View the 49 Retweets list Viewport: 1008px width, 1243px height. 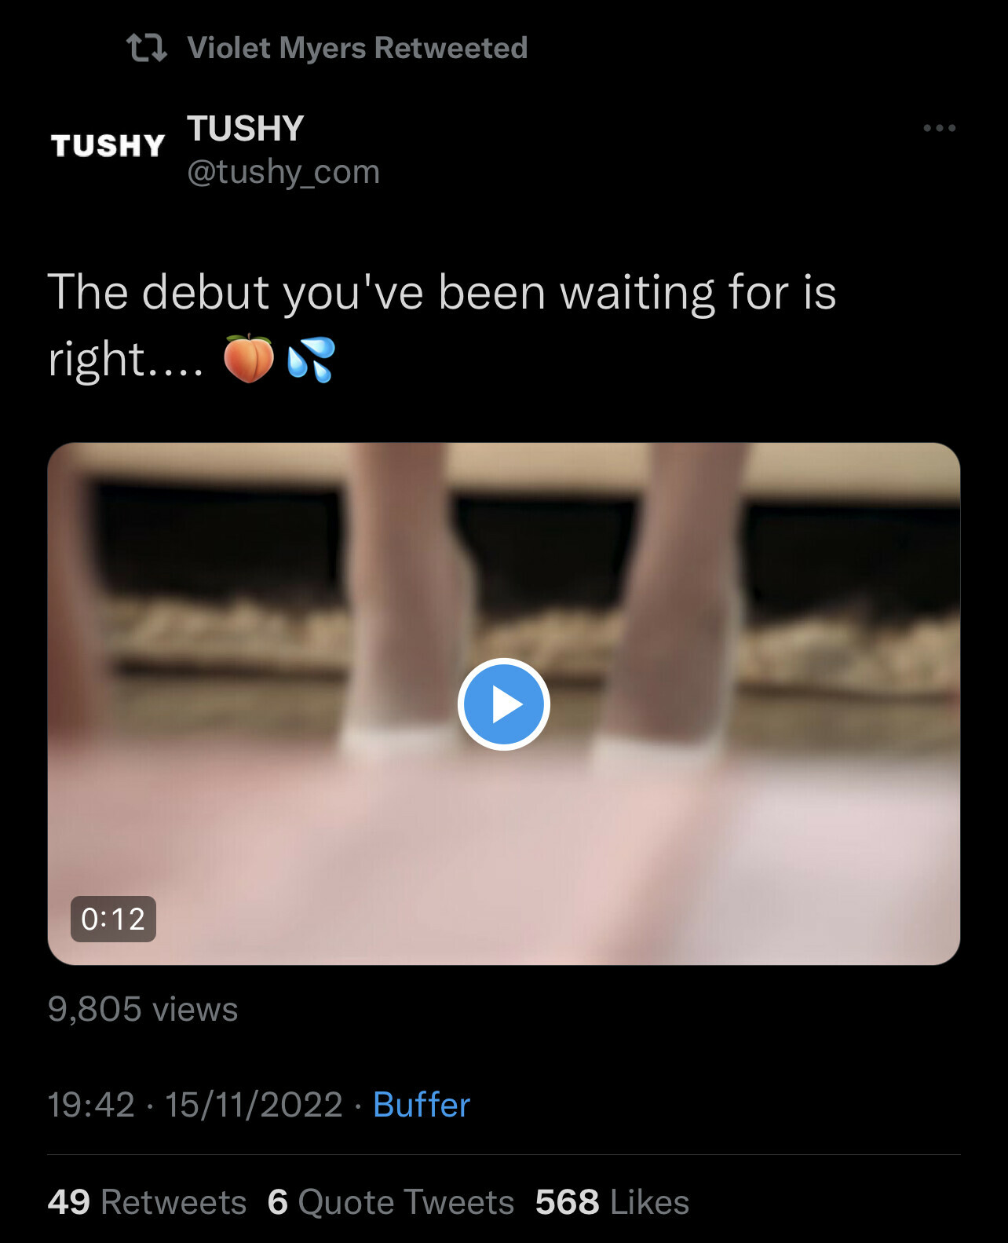pos(147,1202)
